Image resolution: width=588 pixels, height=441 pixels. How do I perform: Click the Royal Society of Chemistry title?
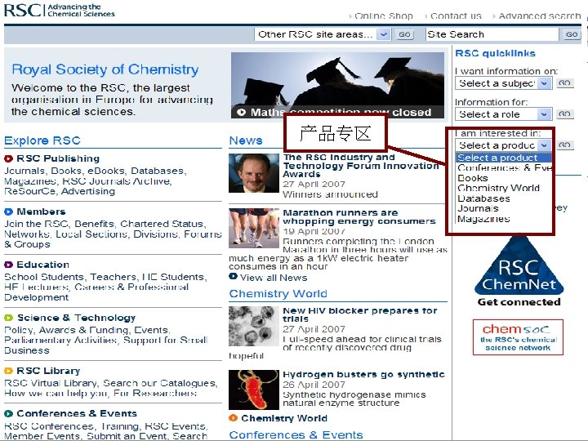coord(105,69)
